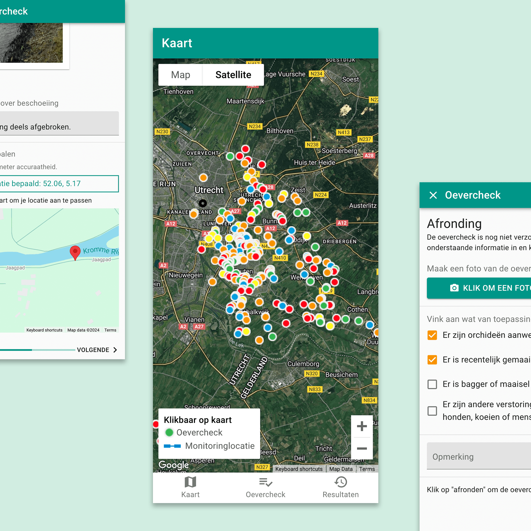Open the Google Maps Terms link
The height and width of the screenshot is (531, 531).
point(367,469)
